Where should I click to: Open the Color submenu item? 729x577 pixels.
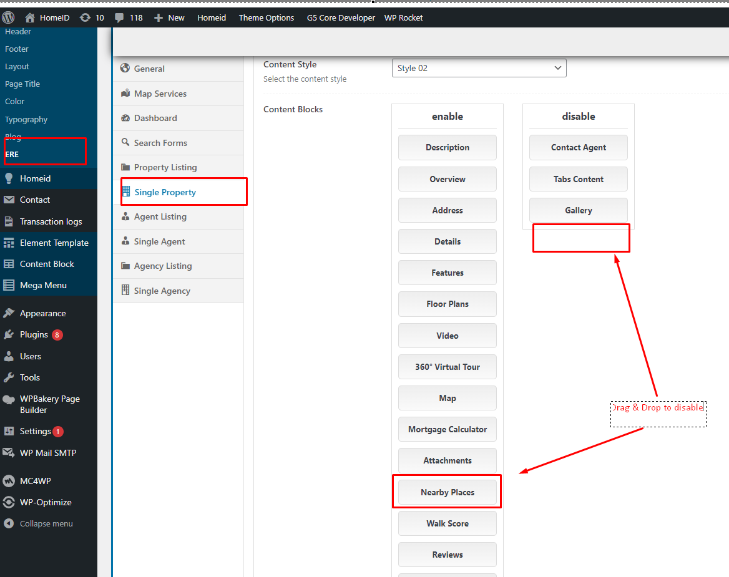tap(15, 101)
